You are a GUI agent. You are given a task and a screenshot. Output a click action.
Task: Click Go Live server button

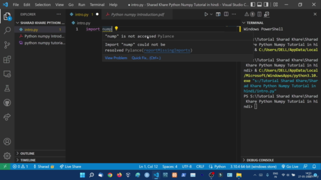290,166
